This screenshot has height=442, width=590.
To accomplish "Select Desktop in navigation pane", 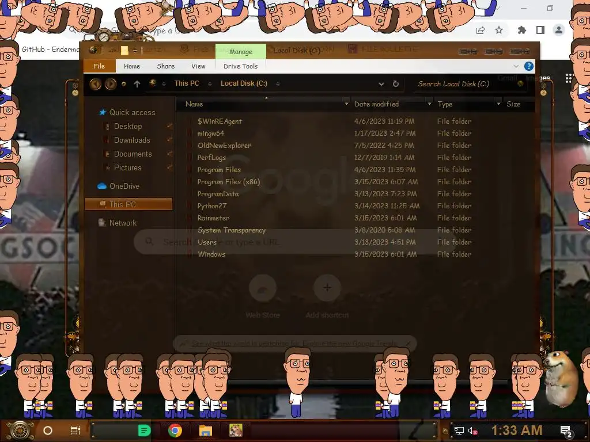I will click(x=128, y=126).
